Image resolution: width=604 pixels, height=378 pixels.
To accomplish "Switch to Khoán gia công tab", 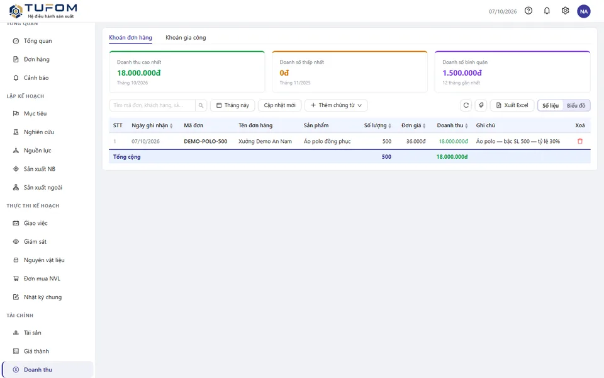I will pyautogui.click(x=186, y=38).
